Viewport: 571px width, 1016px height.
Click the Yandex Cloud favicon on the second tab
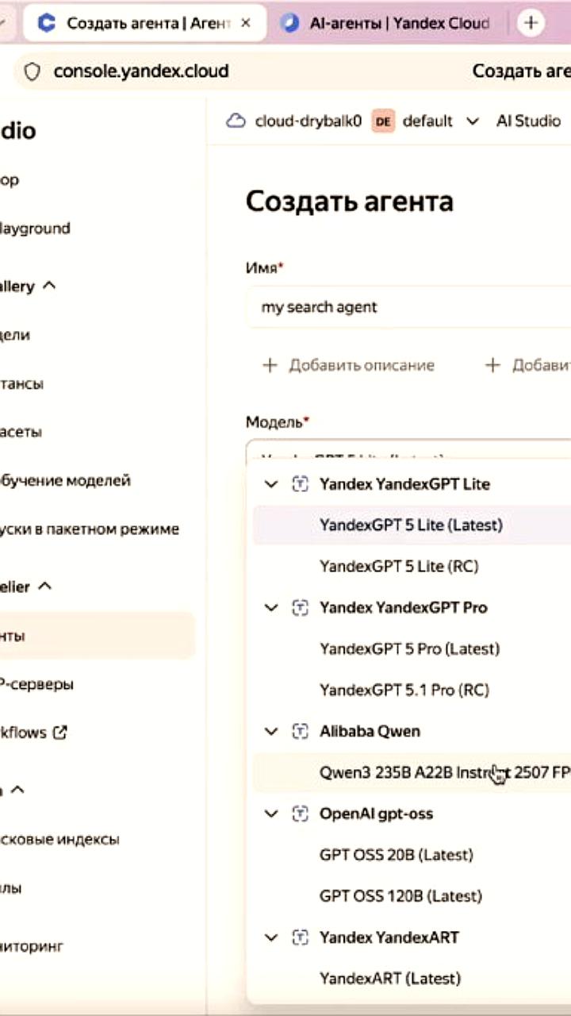[x=289, y=22]
